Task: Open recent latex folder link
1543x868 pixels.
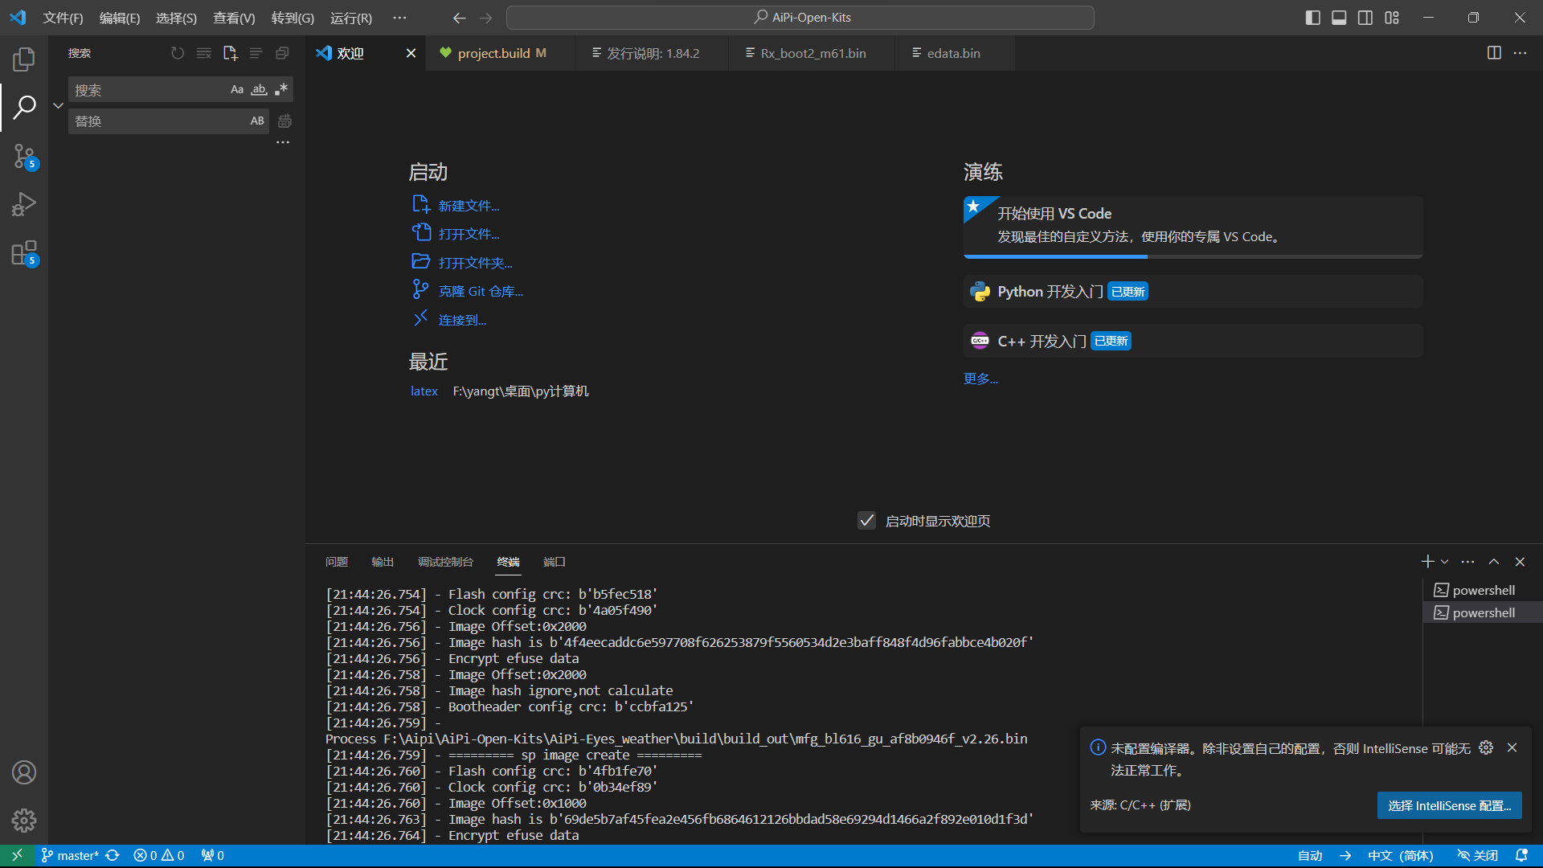Action: [x=424, y=391]
